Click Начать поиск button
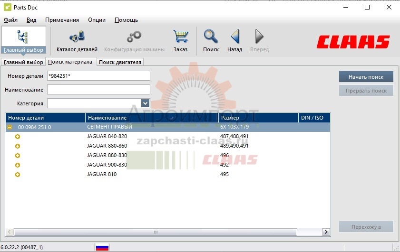Screen dimensions: 400x252 click(366, 77)
